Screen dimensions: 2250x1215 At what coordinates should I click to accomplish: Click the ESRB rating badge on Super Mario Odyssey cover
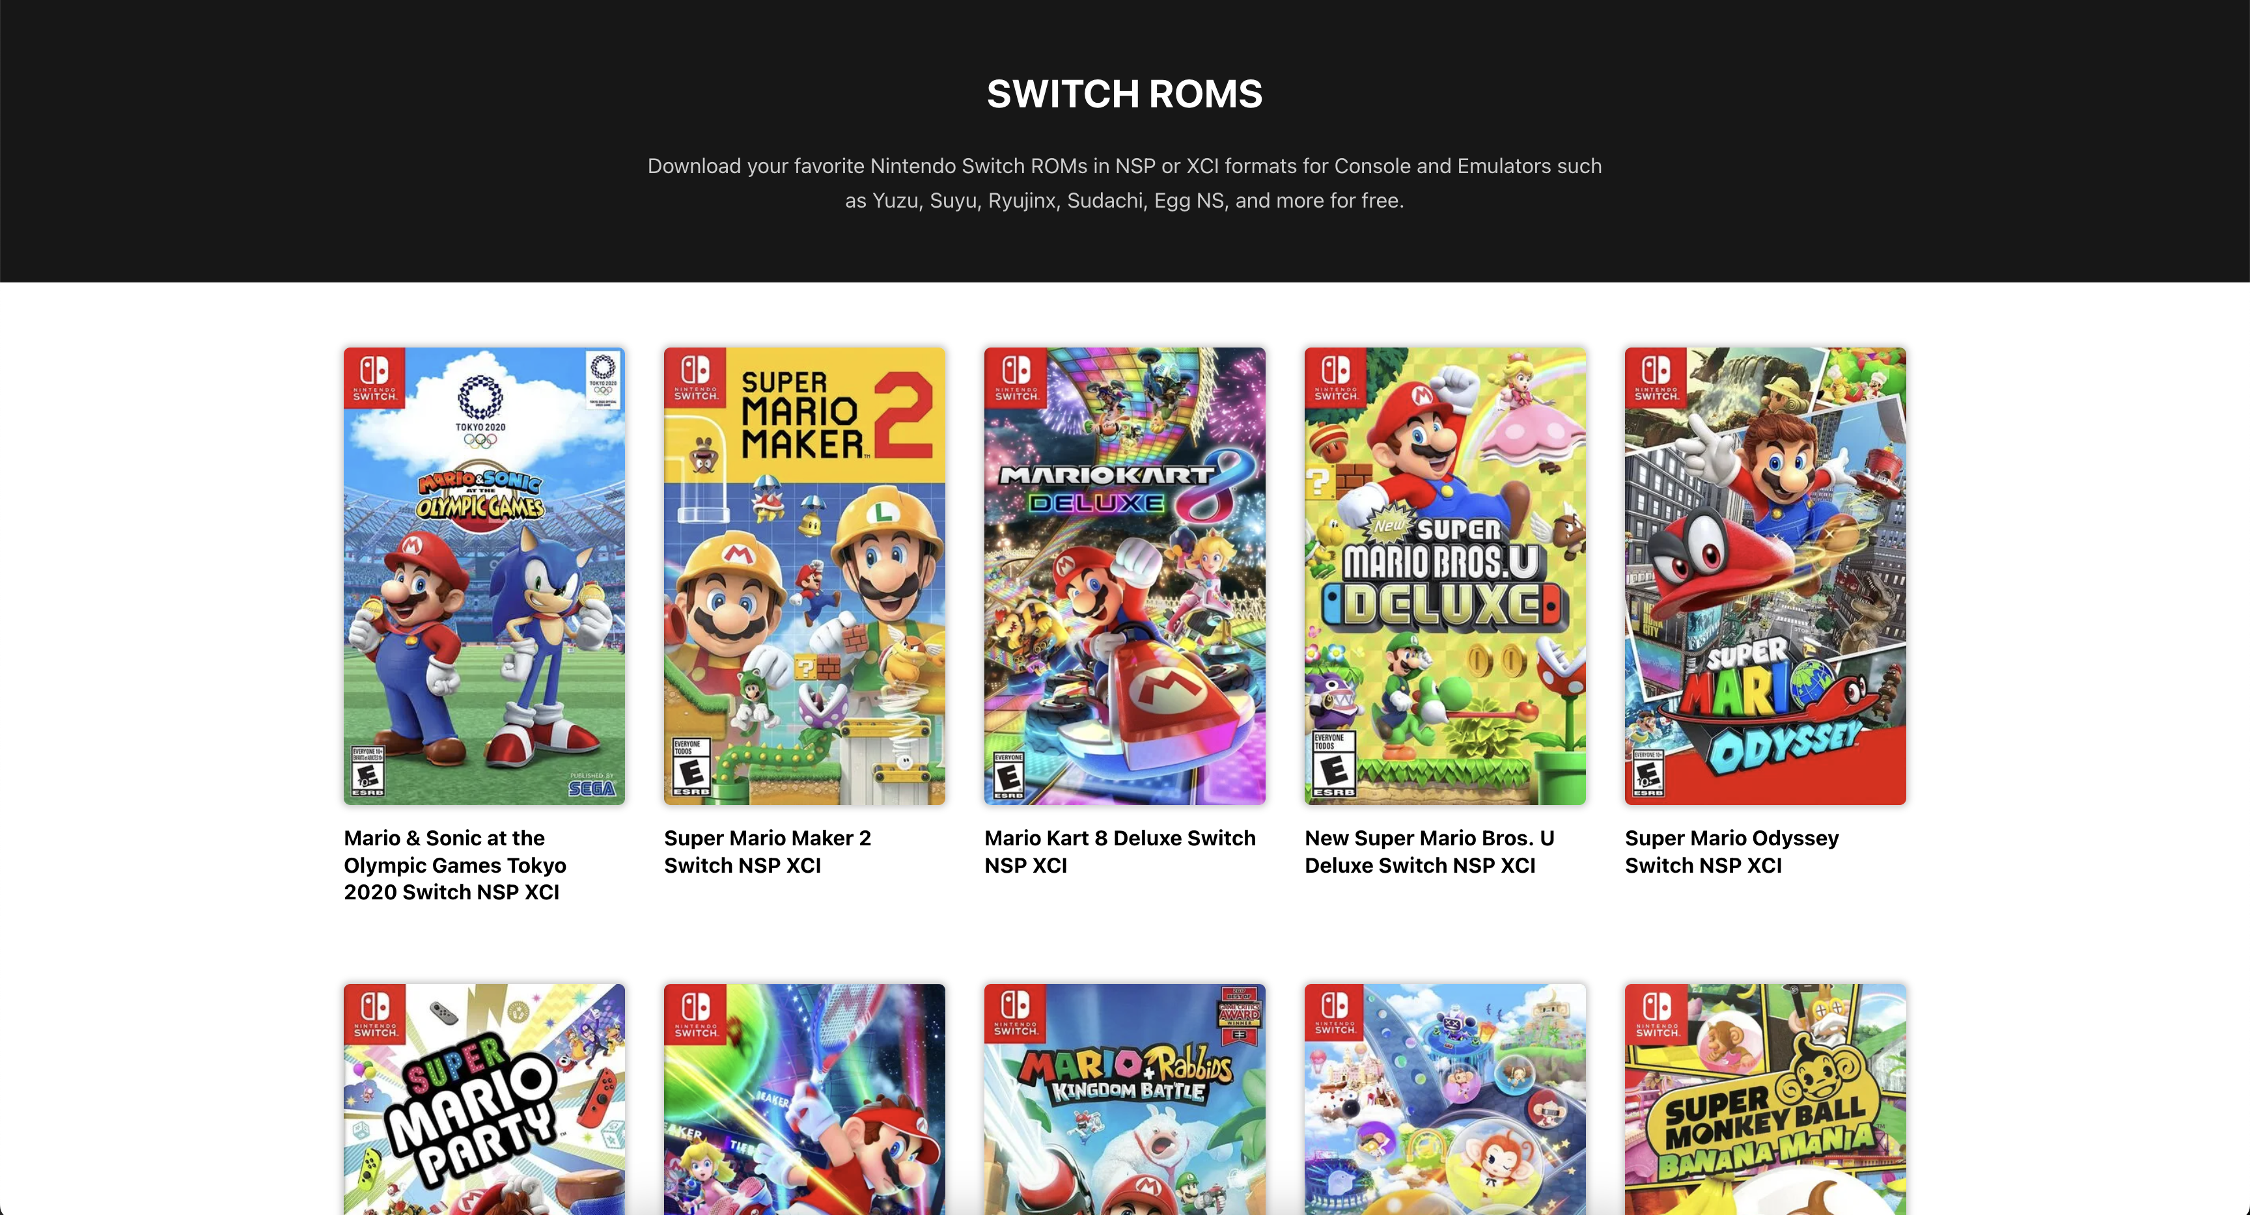click(1647, 772)
